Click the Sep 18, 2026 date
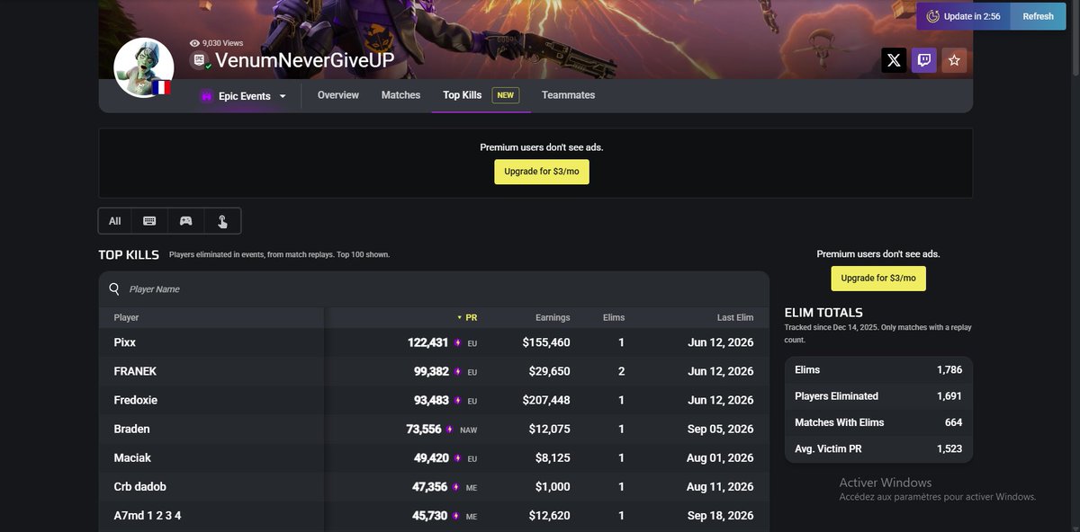 click(x=721, y=515)
